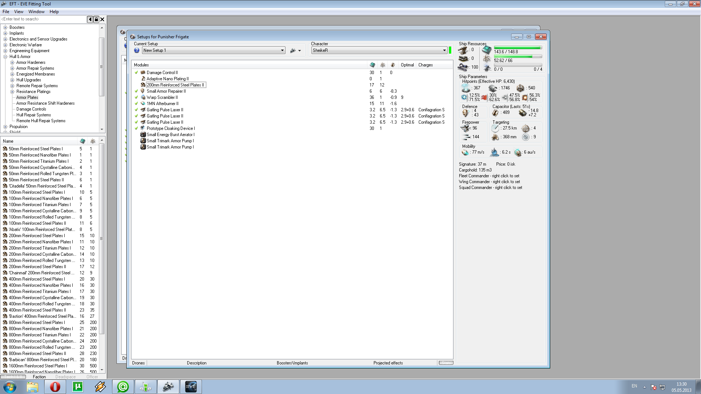Select Damage Controls in the tree
This screenshot has height=394, width=701.
31,109
